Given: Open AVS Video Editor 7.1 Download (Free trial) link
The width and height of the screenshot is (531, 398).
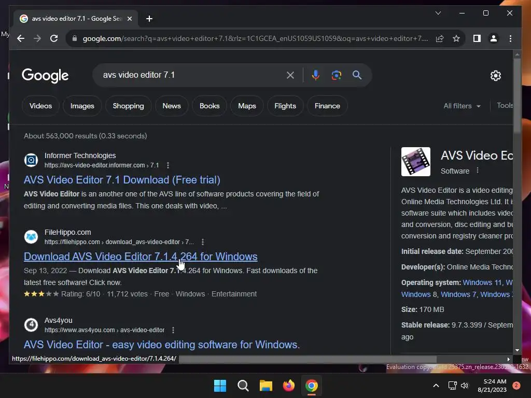Looking at the screenshot, I should coord(122,180).
